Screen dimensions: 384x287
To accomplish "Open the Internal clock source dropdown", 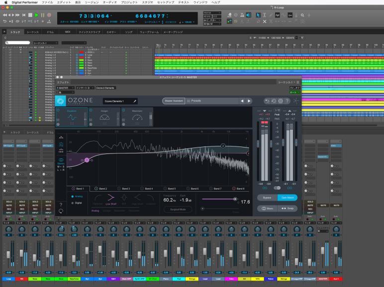I will (212, 13).
